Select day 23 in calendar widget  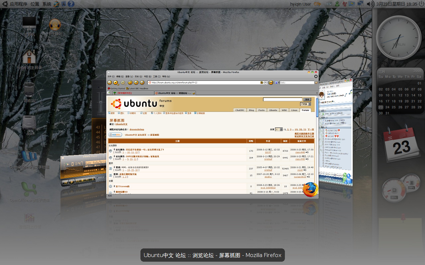coord(381,107)
